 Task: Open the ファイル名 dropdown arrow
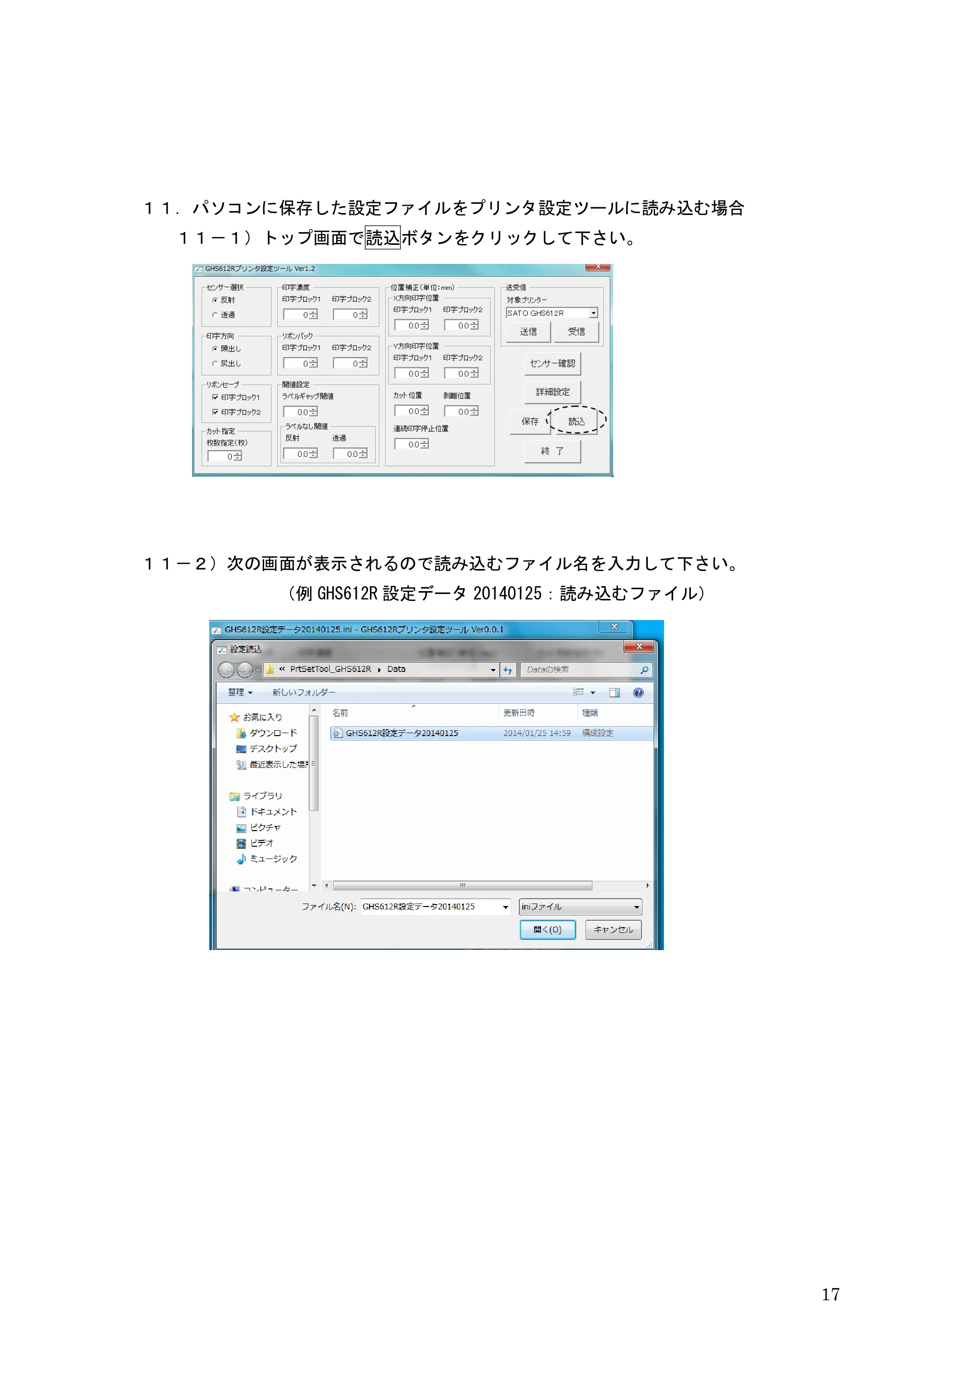pos(505,907)
